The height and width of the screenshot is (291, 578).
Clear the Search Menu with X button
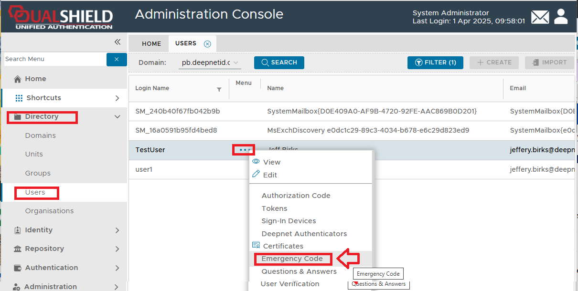tap(117, 59)
